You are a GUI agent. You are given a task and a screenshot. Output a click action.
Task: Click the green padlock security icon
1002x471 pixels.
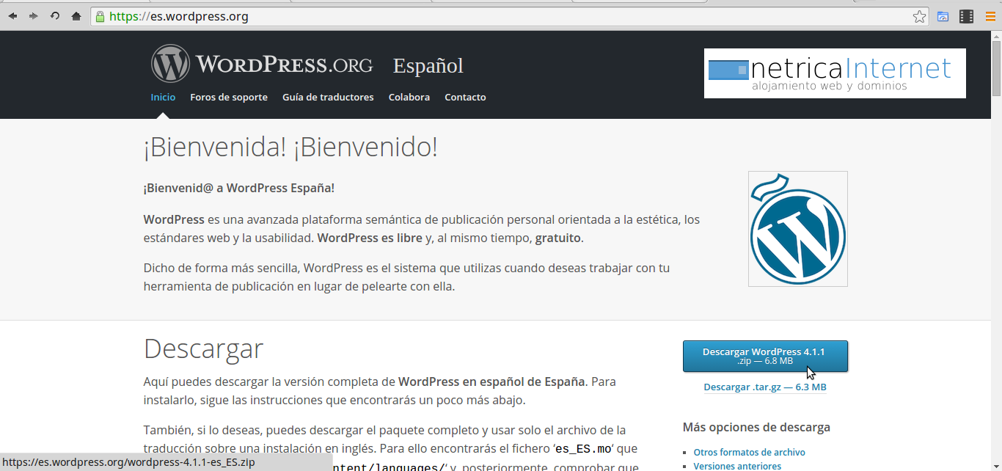100,16
